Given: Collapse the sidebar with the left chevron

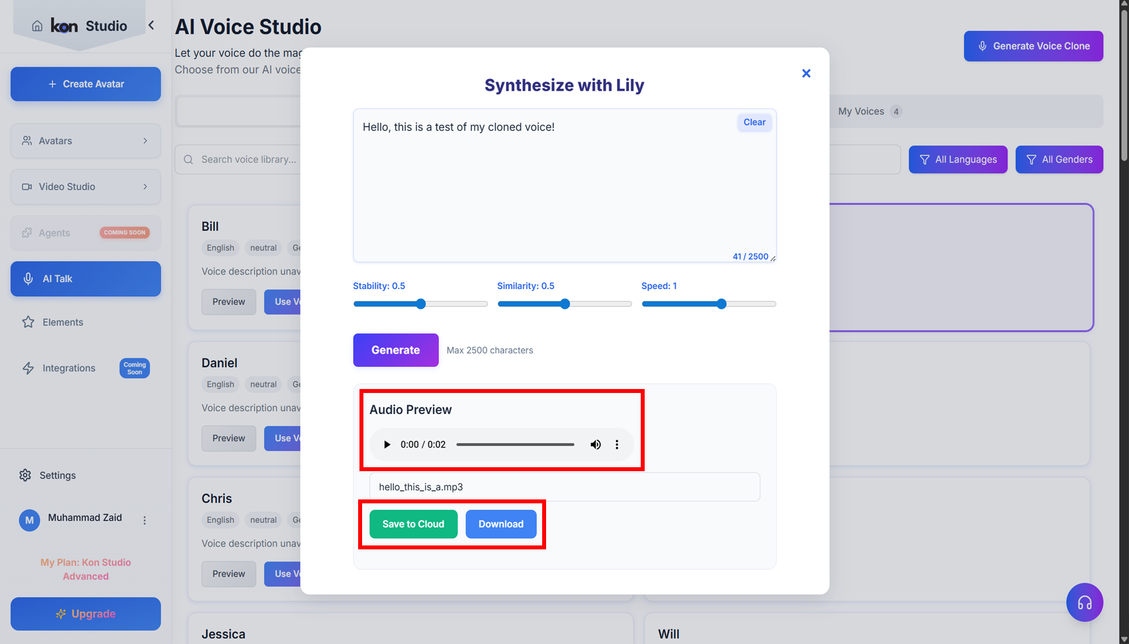Looking at the screenshot, I should 151,26.
